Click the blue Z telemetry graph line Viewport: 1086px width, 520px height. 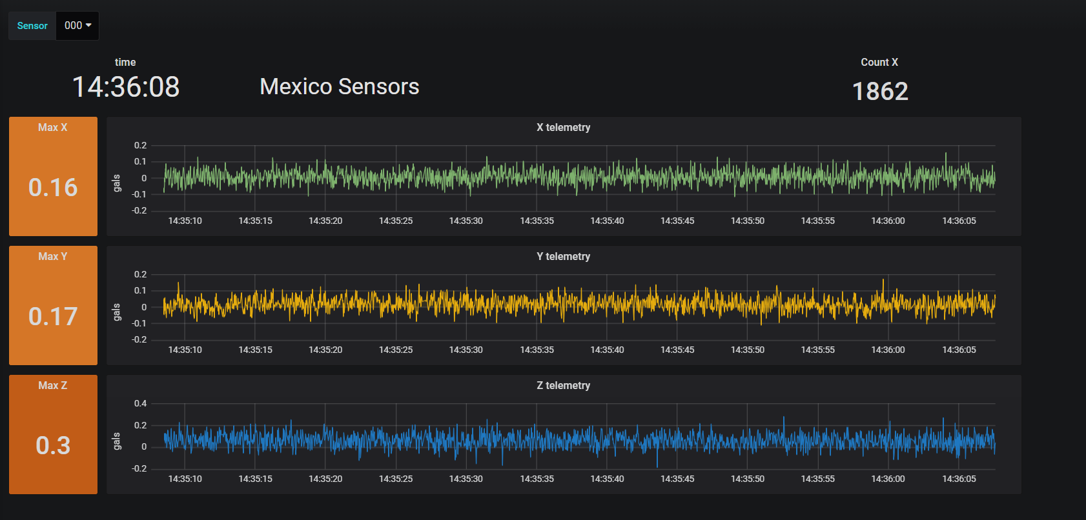tap(517, 441)
